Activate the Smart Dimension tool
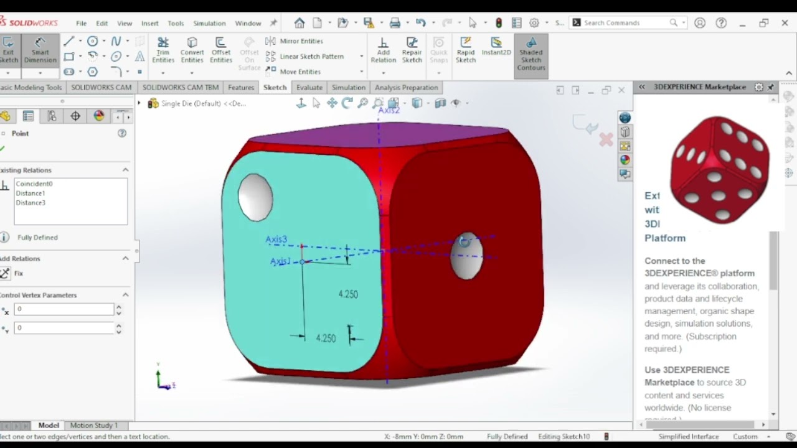 pyautogui.click(x=40, y=50)
